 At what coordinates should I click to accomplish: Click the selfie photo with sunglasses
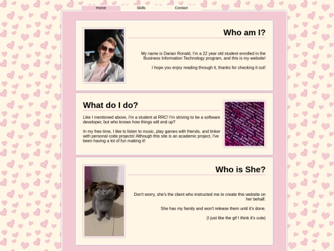104,56
